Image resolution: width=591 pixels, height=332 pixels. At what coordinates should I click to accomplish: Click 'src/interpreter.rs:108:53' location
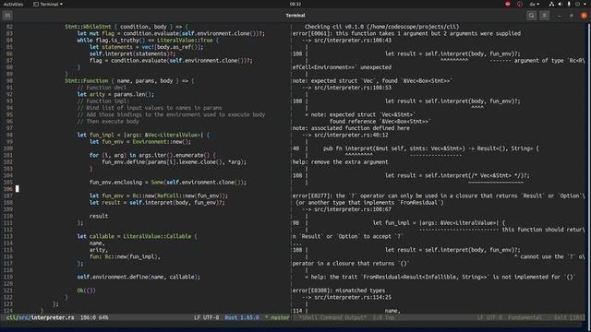coord(353,88)
